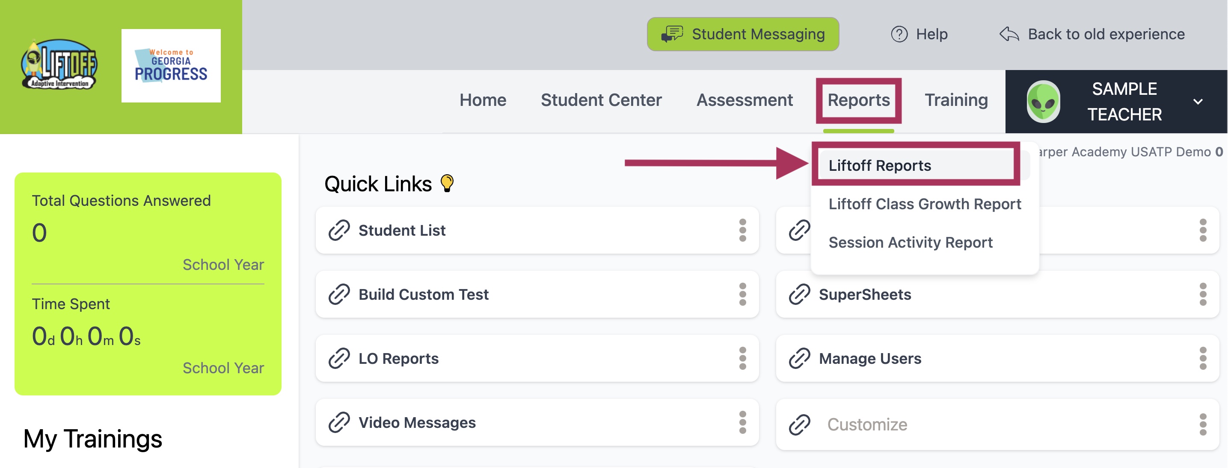Open the Help page
Screen dimensions: 1228x468
click(x=919, y=34)
